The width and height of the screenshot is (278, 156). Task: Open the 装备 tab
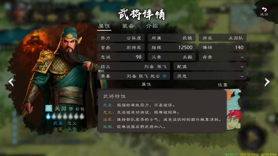point(128,26)
